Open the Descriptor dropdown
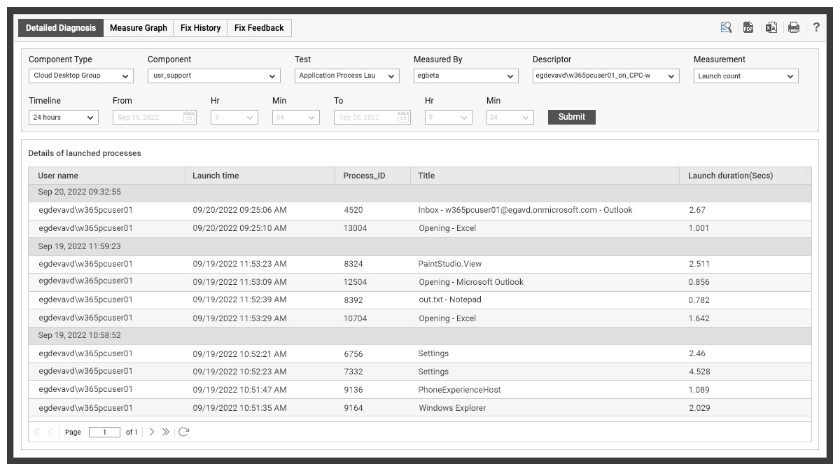This screenshot has height=471, width=840. coord(606,76)
